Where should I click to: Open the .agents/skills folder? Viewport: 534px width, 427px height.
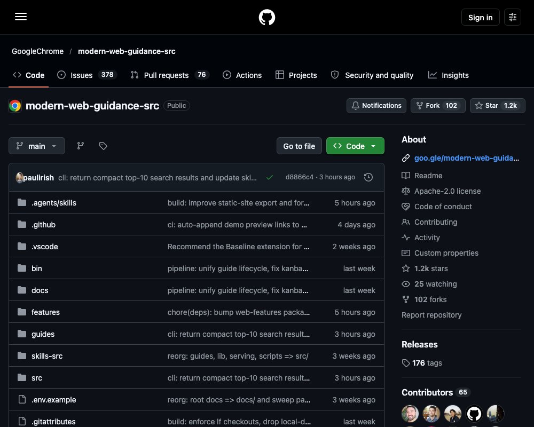tap(54, 203)
